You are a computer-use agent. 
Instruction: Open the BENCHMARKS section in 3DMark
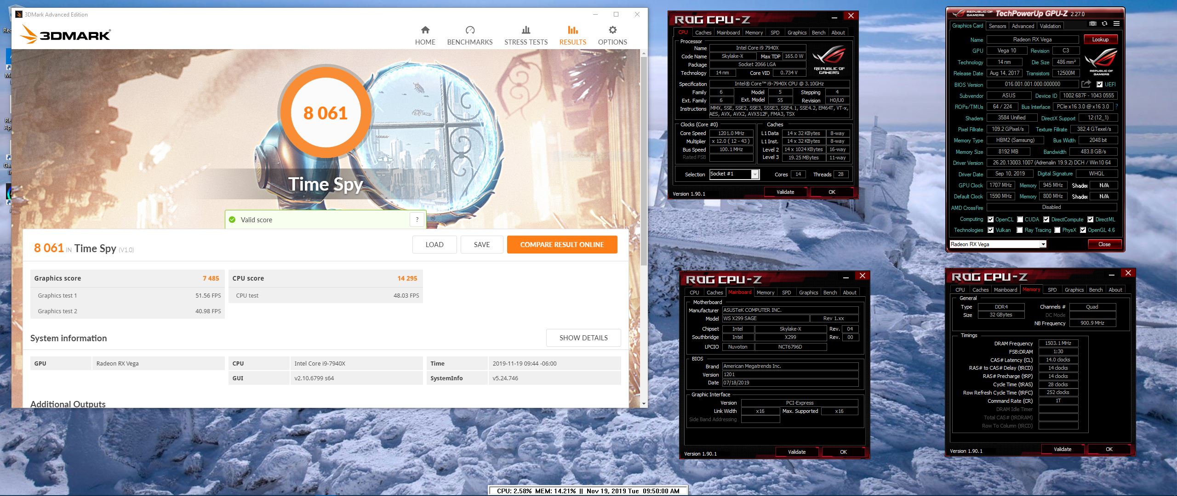[469, 35]
